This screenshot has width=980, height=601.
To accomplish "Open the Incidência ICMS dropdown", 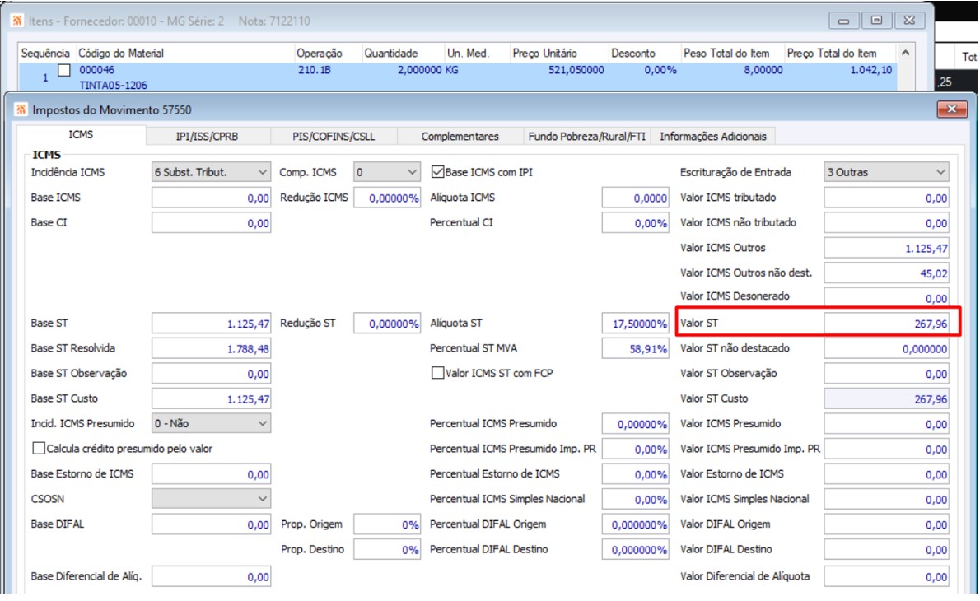I will [212, 172].
